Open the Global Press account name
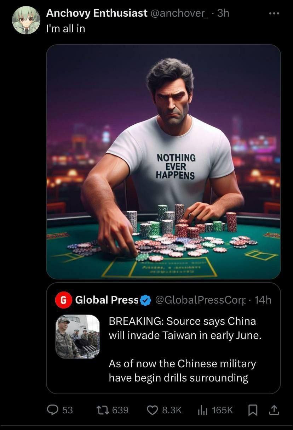 (106, 300)
